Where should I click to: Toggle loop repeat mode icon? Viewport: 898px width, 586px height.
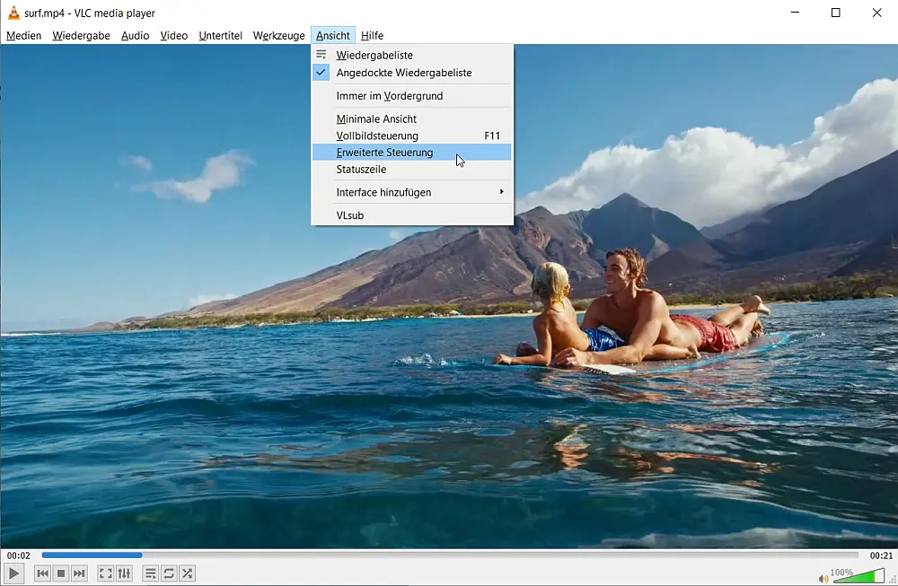[x=169, y=573]
